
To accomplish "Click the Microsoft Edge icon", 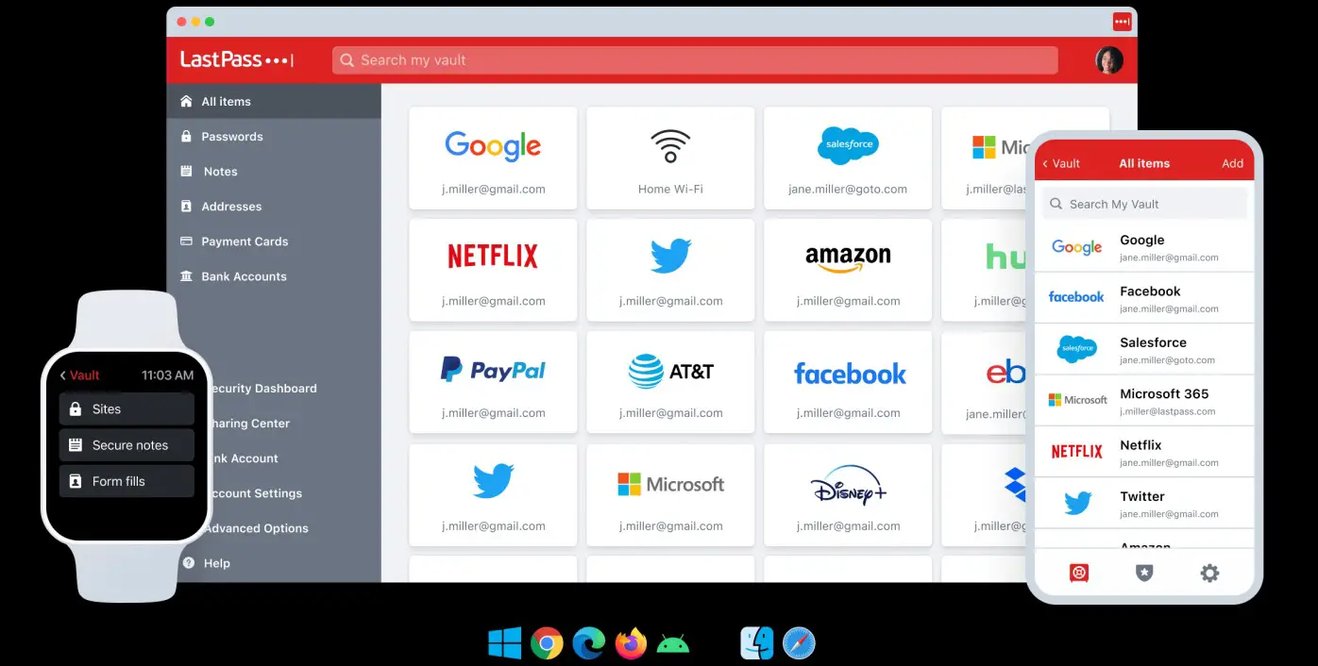I will pyautogui.click(x=589, y=643).
